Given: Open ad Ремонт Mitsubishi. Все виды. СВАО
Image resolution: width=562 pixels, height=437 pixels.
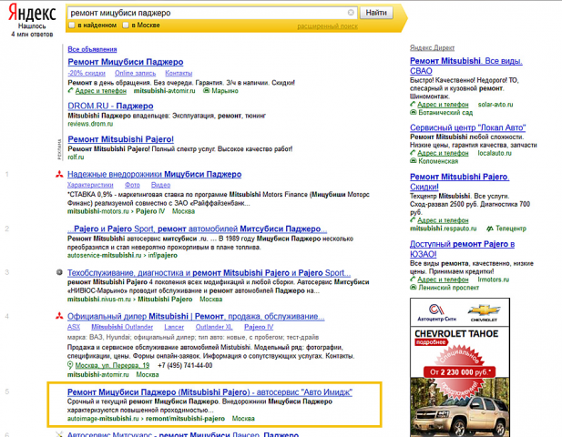Looking at the screenshot, I should tap(466, 66).
